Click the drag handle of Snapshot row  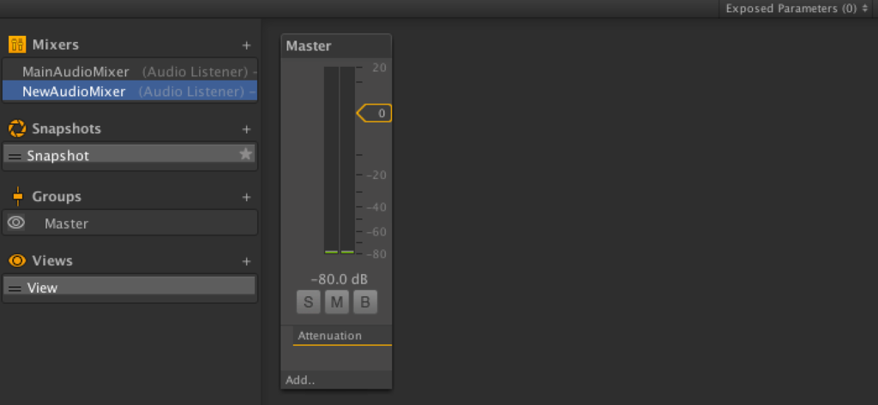click(15, 157)
